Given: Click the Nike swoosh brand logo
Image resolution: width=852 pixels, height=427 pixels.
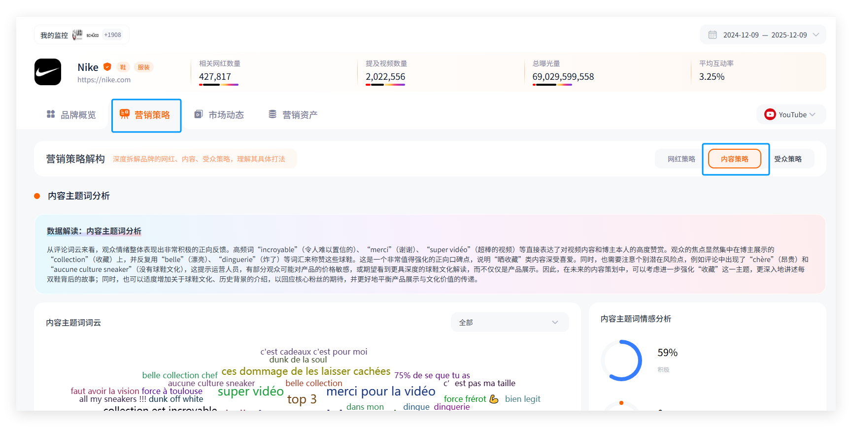Looking at the screenshot, I should click(48, 72).
